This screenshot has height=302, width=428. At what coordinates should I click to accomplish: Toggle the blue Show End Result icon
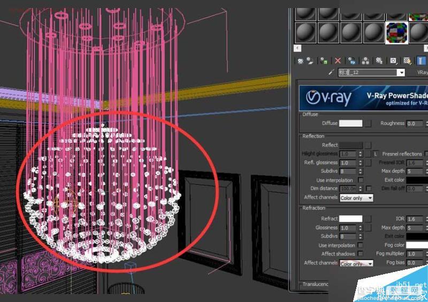tap(421, 61)
